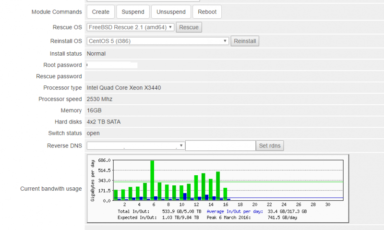Select the 'open' switch status value

coord(93,133)
